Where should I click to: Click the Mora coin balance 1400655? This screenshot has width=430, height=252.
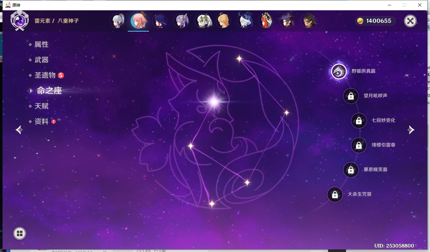coord(375,21)
